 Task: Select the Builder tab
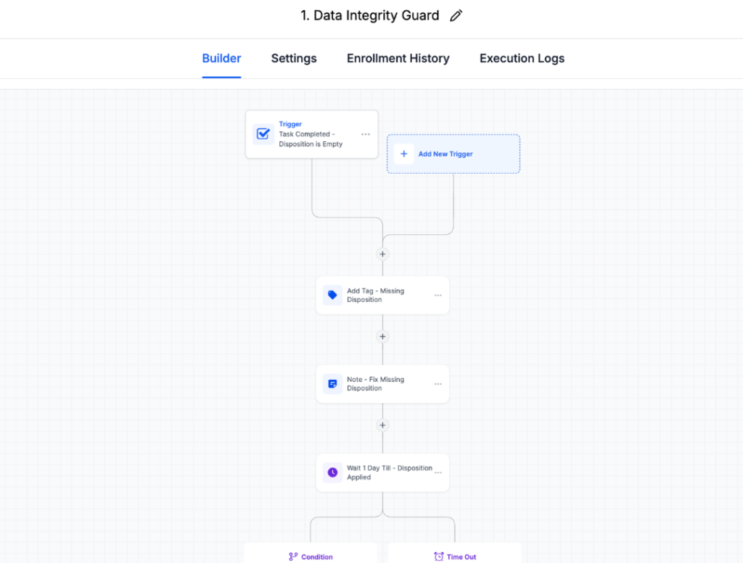coord(221,58)
